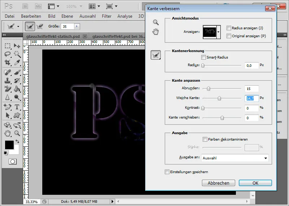The width and height of the screenshot is (289, 206).
Task: Enable Original anzeigen (P) checkbox
Action: tap(229, 36)
